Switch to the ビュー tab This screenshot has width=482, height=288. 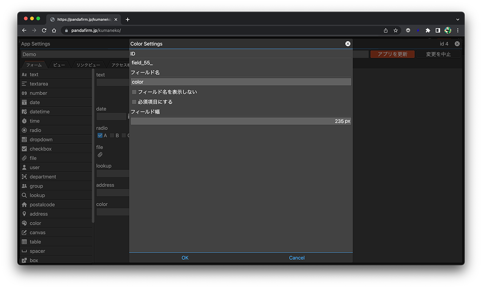tap(59, 65)
